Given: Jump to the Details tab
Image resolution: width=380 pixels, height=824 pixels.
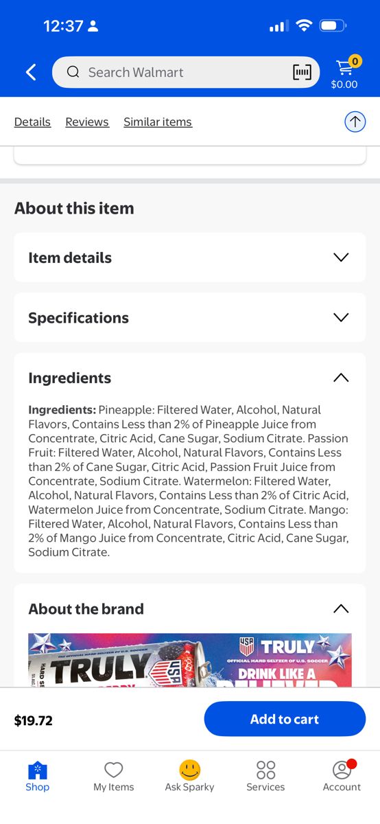Looking at the screenshot, I should pyautogui.click(x=32, y=122).
